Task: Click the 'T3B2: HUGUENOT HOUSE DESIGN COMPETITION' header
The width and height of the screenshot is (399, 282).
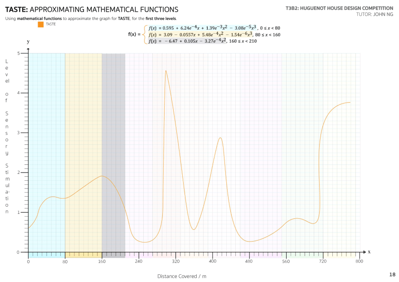Action: tap(339, 8)
